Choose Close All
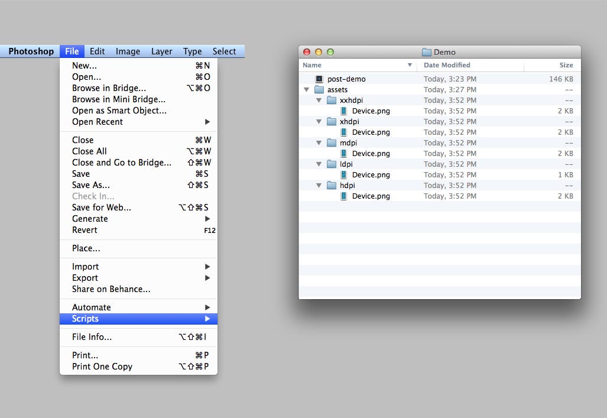The height and width of the screenshot is (418, 607). click(138, 151)
